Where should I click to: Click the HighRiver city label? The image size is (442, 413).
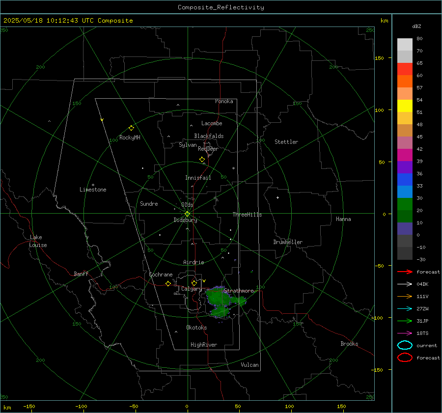[x=204, y=345]
